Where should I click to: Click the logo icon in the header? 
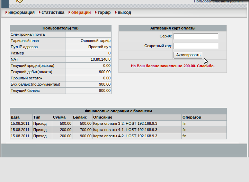coord(20,1)
